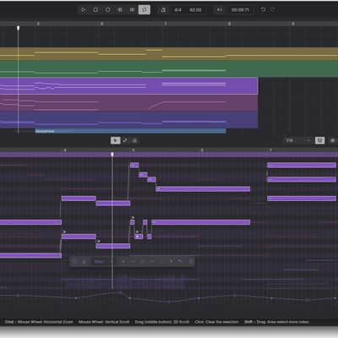Select the long upper note spanning bars 5–6
Image resolution: width=338 pixels, height=338 pixels.
tap(203, 189)
